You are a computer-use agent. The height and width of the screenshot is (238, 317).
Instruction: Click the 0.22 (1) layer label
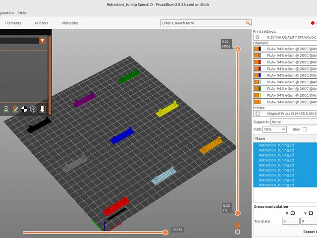coord(226,208)
